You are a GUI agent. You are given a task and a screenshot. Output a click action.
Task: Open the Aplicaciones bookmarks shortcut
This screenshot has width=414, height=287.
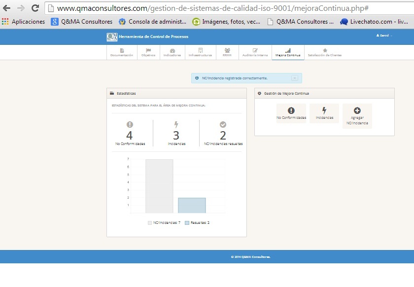tap(24, 22)
